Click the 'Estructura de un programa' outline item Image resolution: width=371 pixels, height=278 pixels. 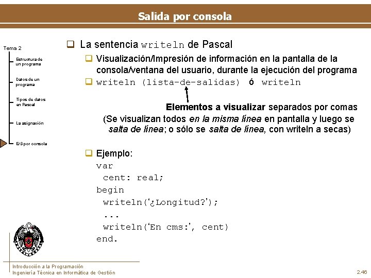(29, 62)
